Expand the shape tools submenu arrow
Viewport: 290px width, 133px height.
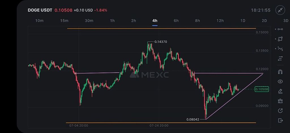(x=276, y=39)
